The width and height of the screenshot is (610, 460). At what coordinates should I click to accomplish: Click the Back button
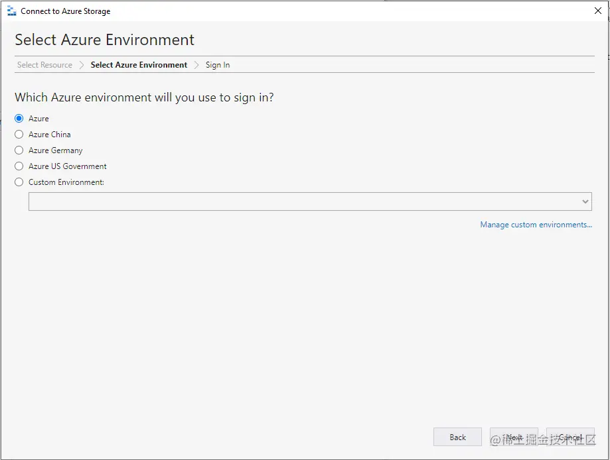pyautogui.click(x=457, y=437)
